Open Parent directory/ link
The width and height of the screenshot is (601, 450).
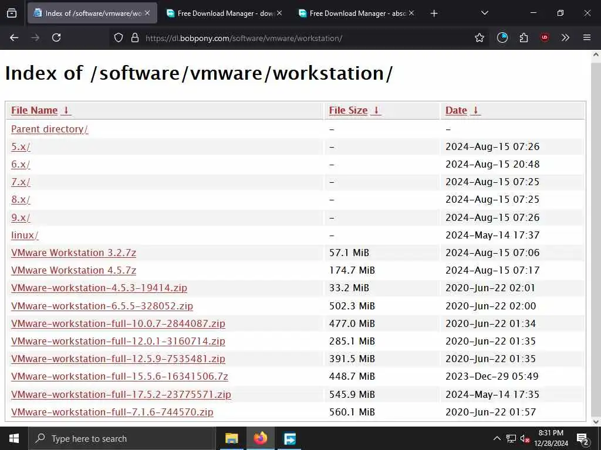(x=49, y=129)
